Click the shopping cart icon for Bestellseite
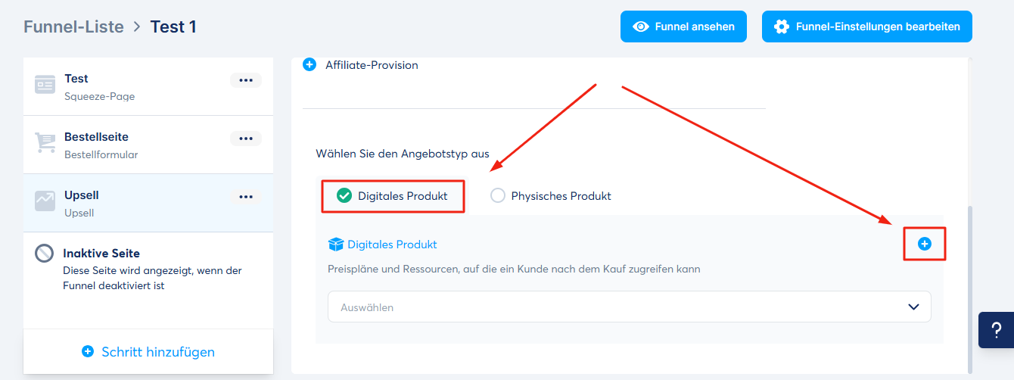 [45, 143]
